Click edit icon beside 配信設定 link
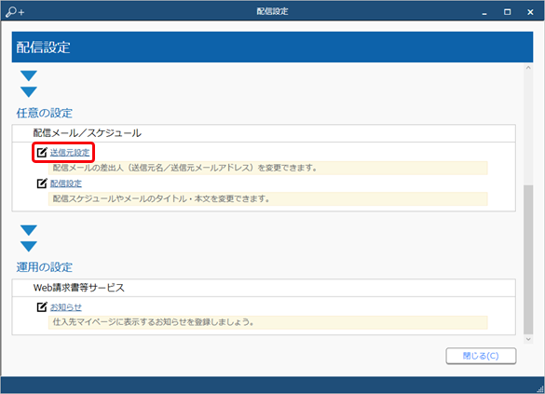This screenshot has width=545, height=394. point(42,183)
